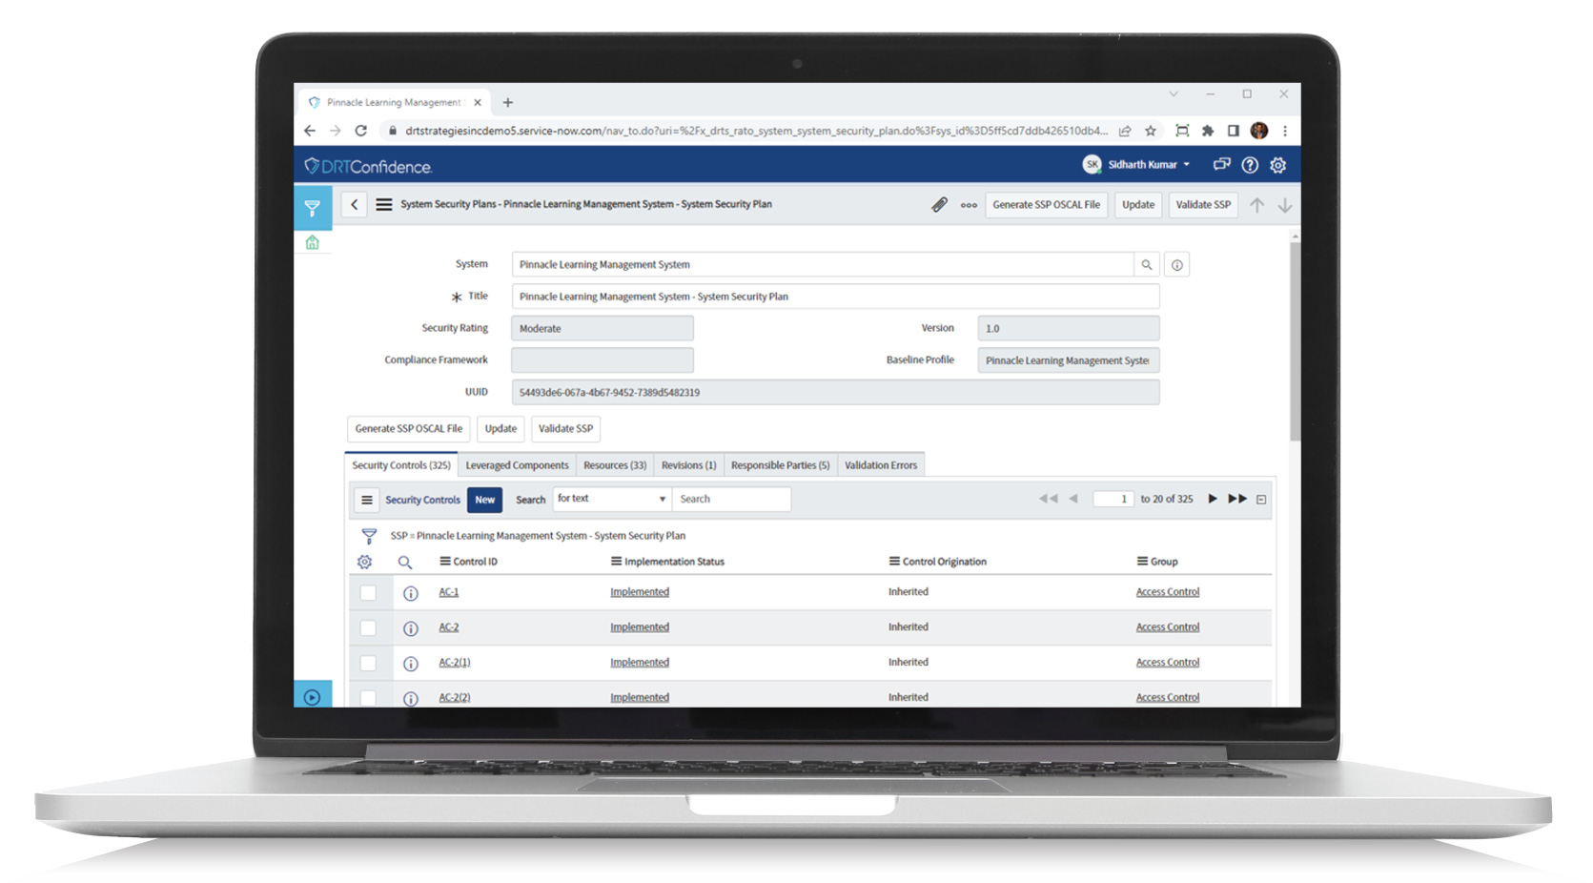
Task: Jump to the last page of controls
Action: pyautogui.click(x=1237, y=499)
